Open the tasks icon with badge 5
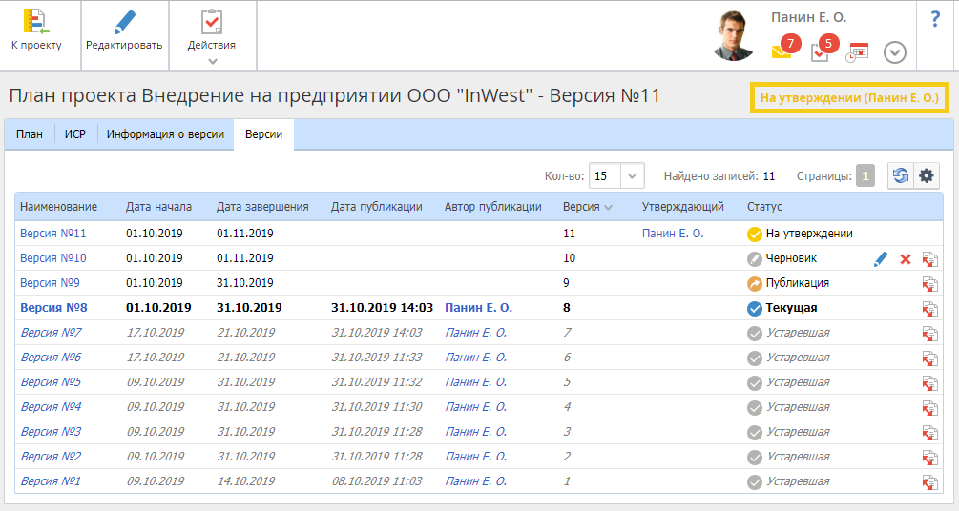 [820, 52]
